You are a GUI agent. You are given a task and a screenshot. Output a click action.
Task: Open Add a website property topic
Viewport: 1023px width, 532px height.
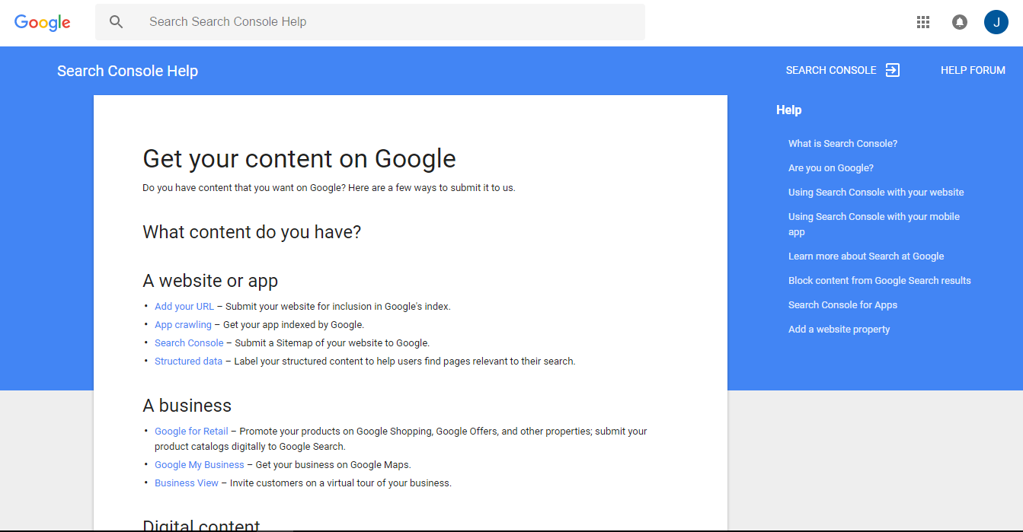pyautogui.click(x=839, y=330)
